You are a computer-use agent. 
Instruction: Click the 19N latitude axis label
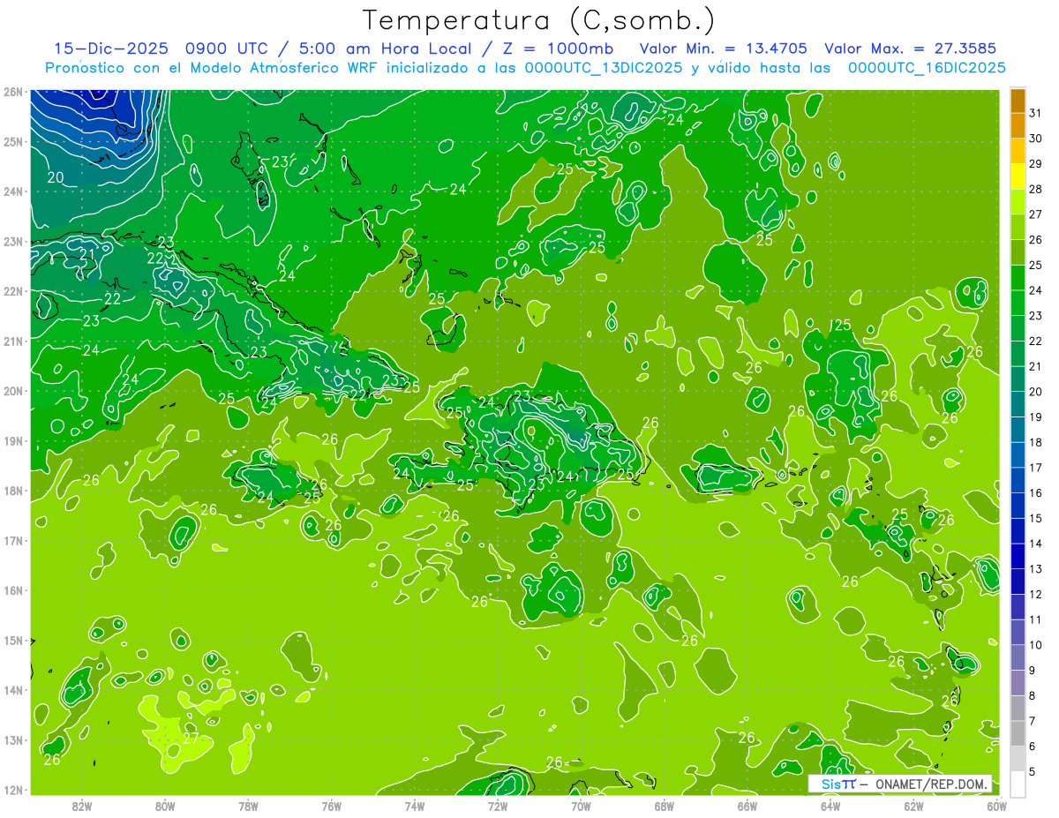coord(13,440)
